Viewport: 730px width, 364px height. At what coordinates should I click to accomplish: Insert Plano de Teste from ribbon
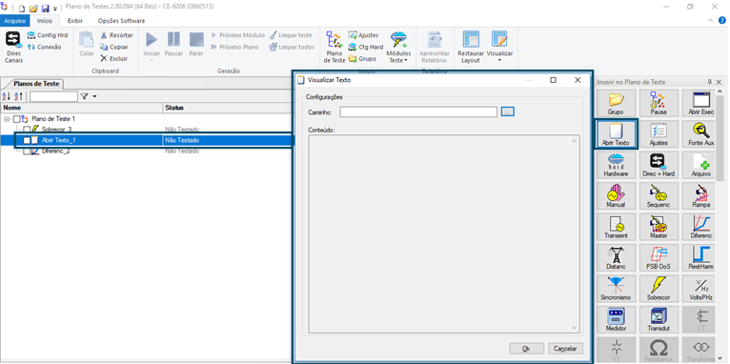tap(335, 47)
